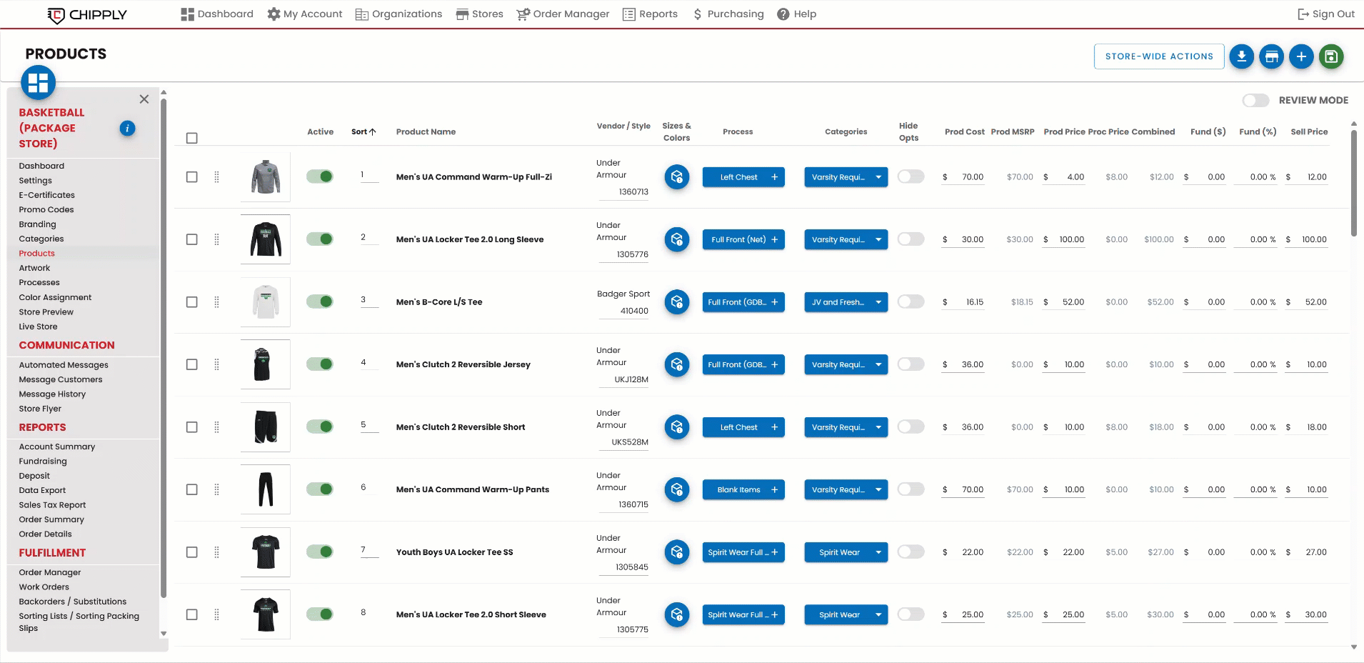The height and width of the screenshot is (663, 1364).
Task: Toggle Hide Opts for Youth Boys UA Locker Tee SS
Action: pyautogui.click(x=911, y=552)
